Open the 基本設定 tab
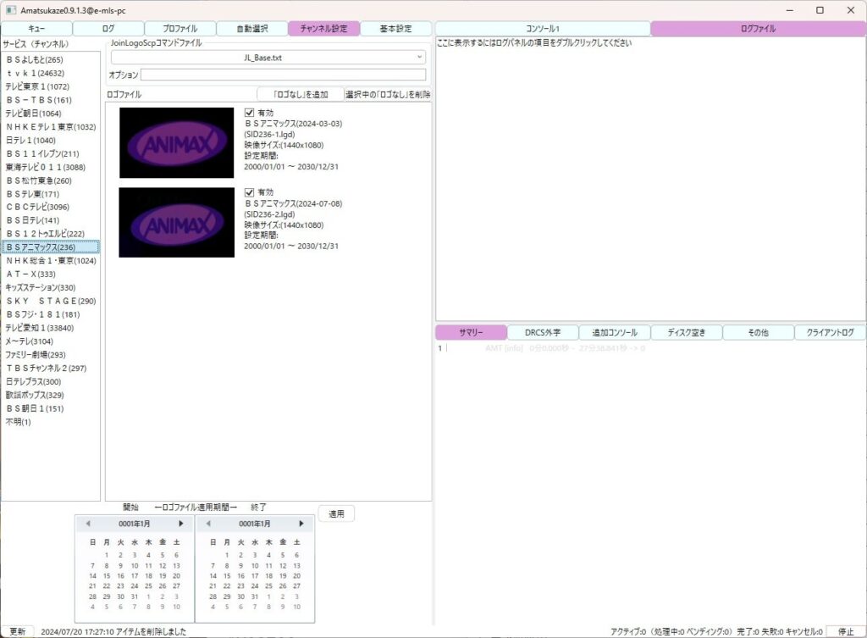This screenshot has width=867, height=638. (395, 29)
